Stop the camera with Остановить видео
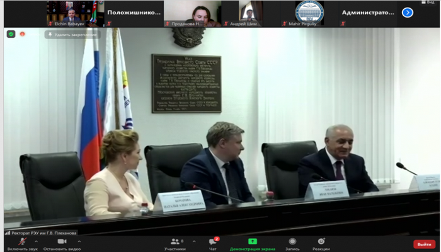The image size is (441, 252). pyautogui.click(x=62, y=243)
